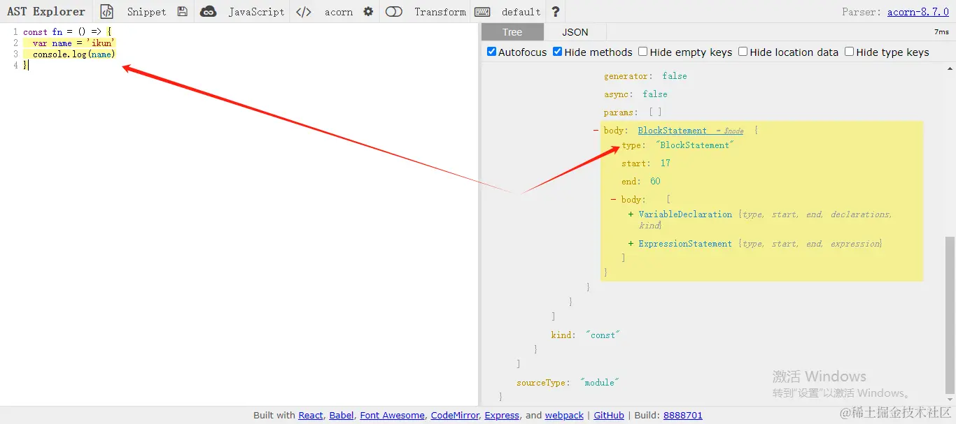Click the parser code brackets icon
The width and height of the screenshot is (956, 424).
(304, 12)
